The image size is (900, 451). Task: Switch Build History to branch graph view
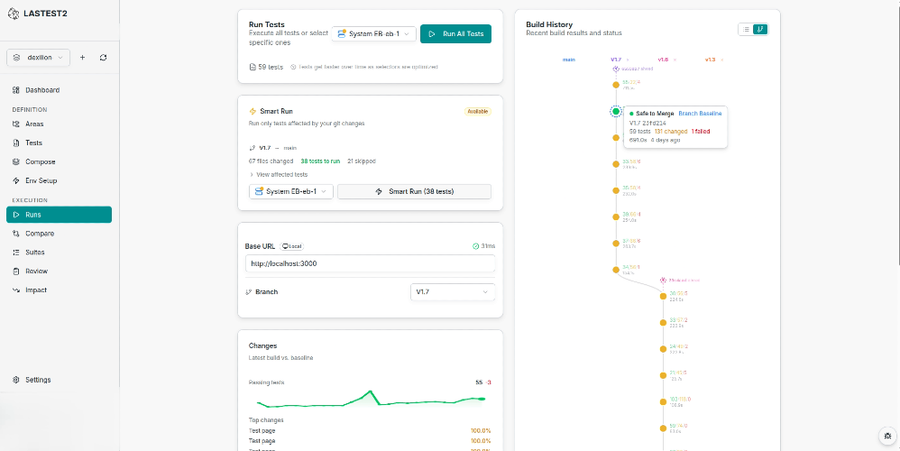click(760, 29)
